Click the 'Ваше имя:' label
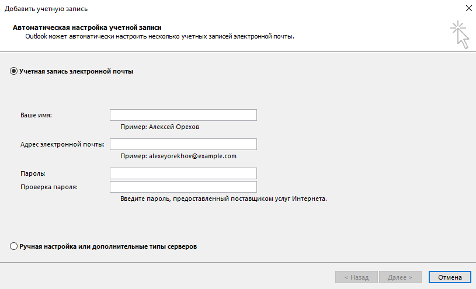476x289 pixels. tap(36, 116)
